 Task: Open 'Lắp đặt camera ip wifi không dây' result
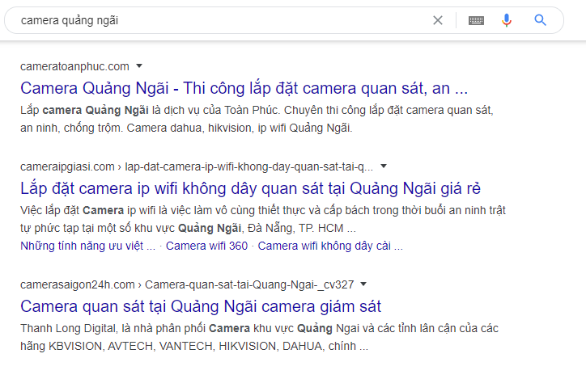[250, 188]
